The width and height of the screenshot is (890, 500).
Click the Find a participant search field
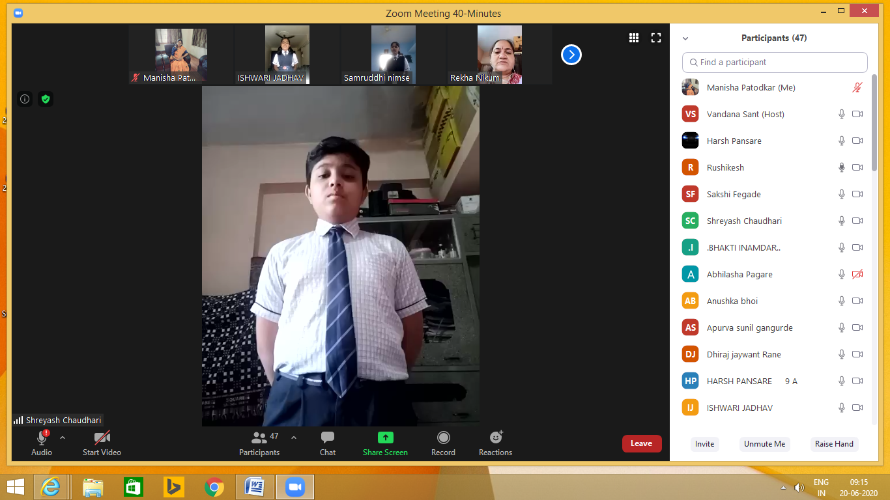click(x=775, y=62)
